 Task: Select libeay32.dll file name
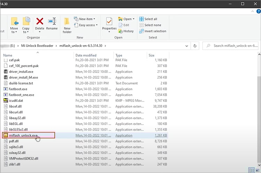pyautogui.click(x=17, y=118)
